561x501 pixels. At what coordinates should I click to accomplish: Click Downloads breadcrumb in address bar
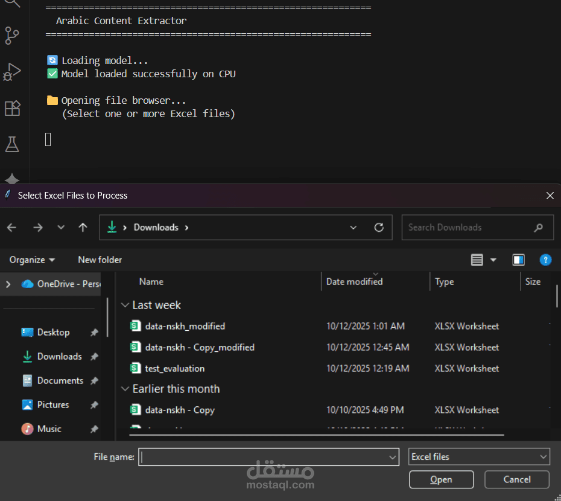coord(156,228)
